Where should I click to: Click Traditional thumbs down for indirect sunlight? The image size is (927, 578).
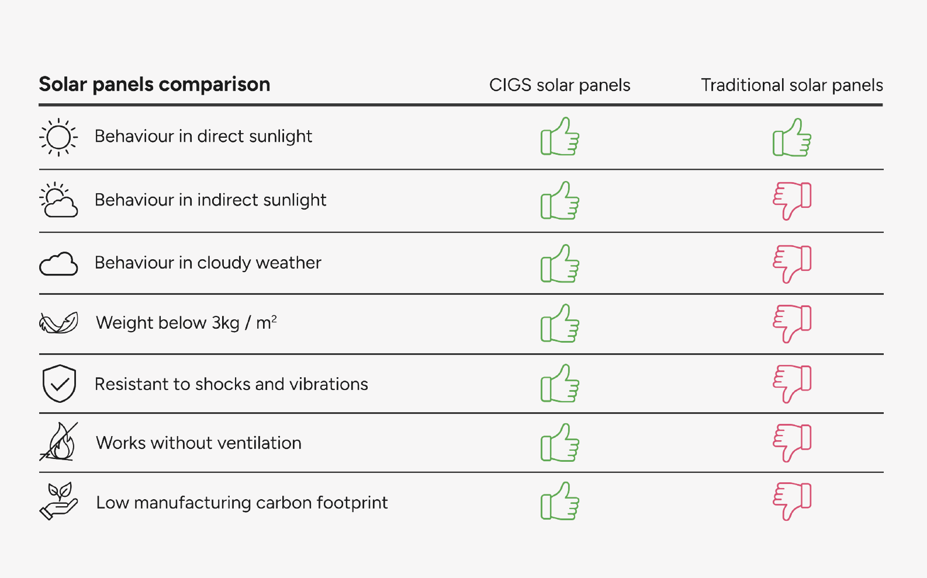coord(792,201)
